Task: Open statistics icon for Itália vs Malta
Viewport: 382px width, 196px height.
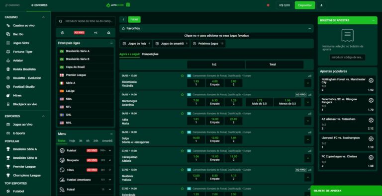Action: [309, 114]
